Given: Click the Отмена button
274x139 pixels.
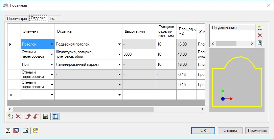Looking at the screenshot, I should tap(230, 131).
